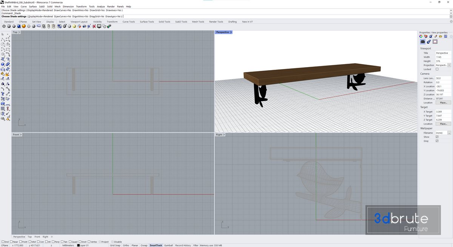Click the camera Location Place button

click(443, 103)
